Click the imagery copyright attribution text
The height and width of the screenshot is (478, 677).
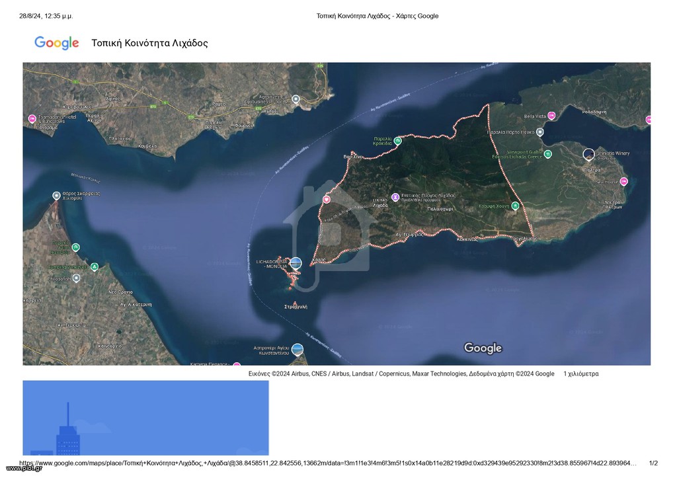tap(401, 374)
